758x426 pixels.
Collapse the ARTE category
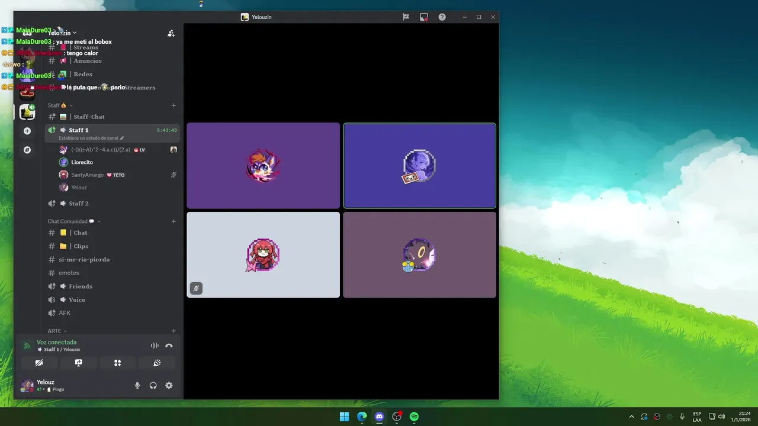click(x=57, y=331)
